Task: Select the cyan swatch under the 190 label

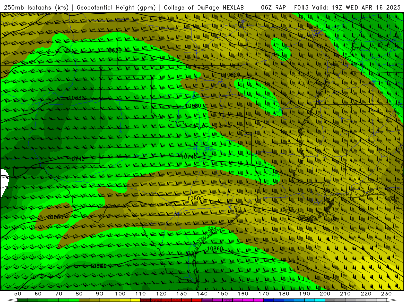Action: point(310,300)
